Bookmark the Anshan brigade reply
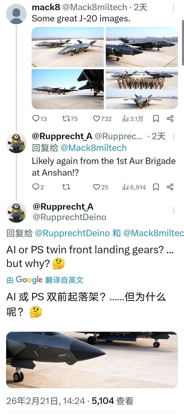This screenshot has height=416, width=184. (x=156, y=187)
